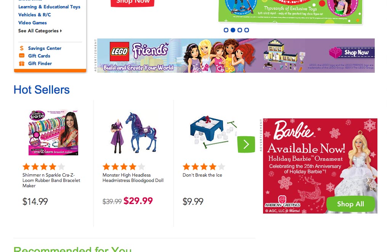Expand See All Categories
The image size is (390, 252).
[40, 31]
